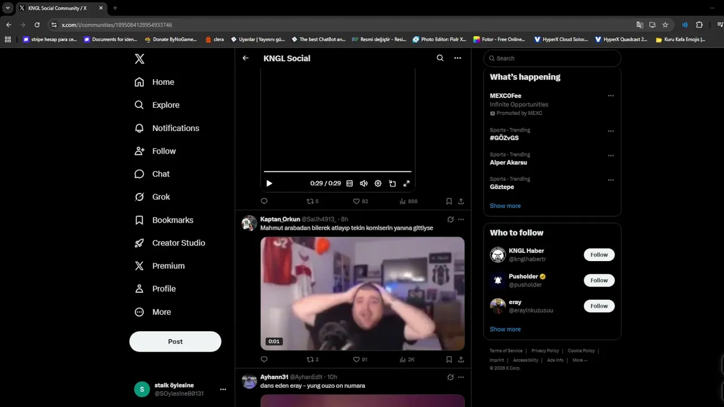Click the Search input field

[552, 58]
